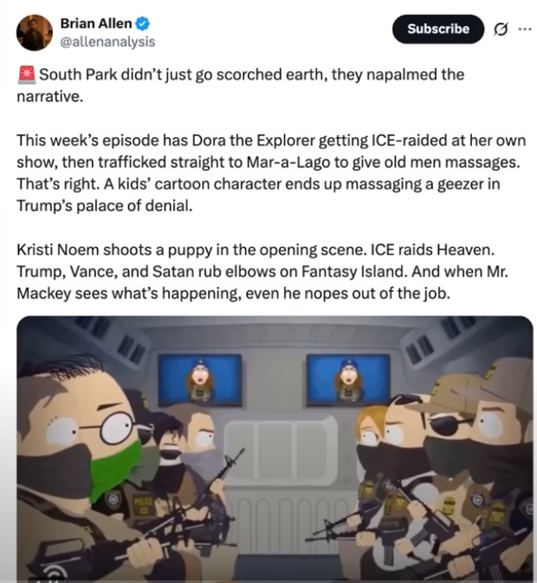Play the South Park video clip
The height and width of the screenshot is (583, 537).
click(275, 449)
